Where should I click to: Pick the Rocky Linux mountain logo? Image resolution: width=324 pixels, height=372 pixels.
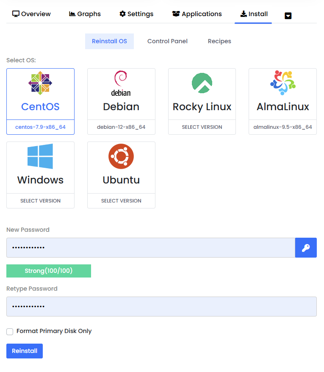coord(202,83)
